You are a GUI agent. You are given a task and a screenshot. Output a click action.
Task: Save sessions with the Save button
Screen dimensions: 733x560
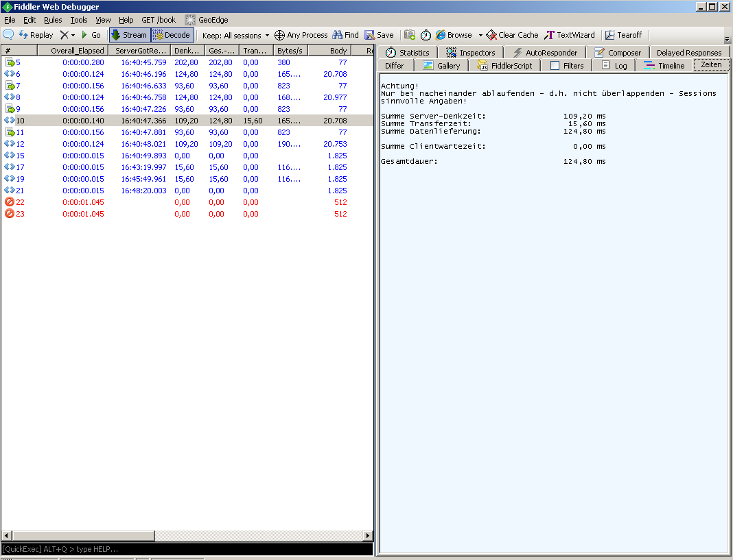[379, 34]
